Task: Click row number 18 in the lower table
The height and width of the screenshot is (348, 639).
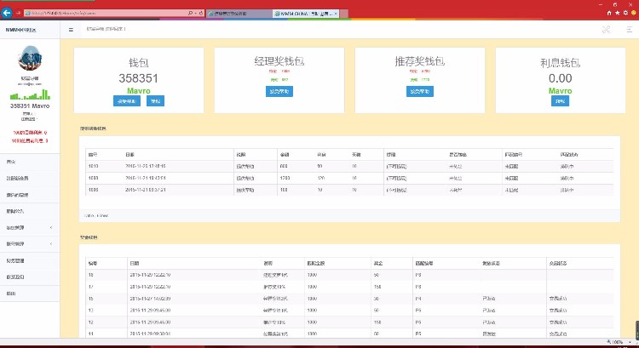Action: coord(90,275)
